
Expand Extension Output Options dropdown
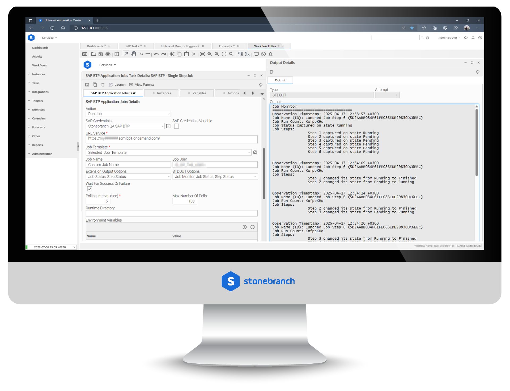(x=128, y=177)
